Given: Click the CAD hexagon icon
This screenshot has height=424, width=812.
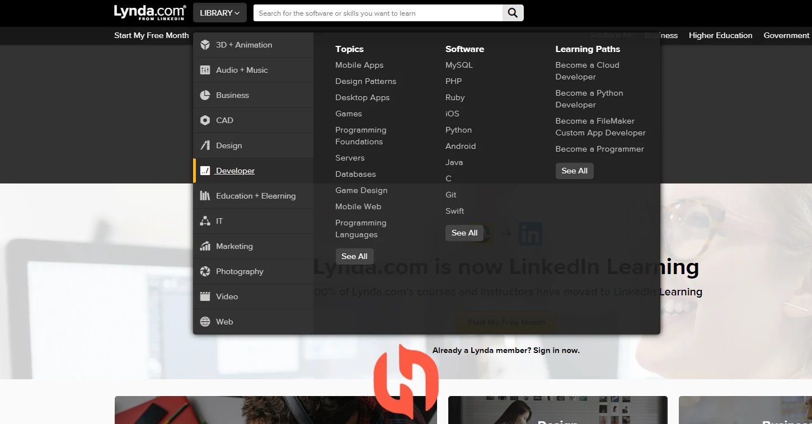Looking at the screenshot, I should tap(205, 120).
